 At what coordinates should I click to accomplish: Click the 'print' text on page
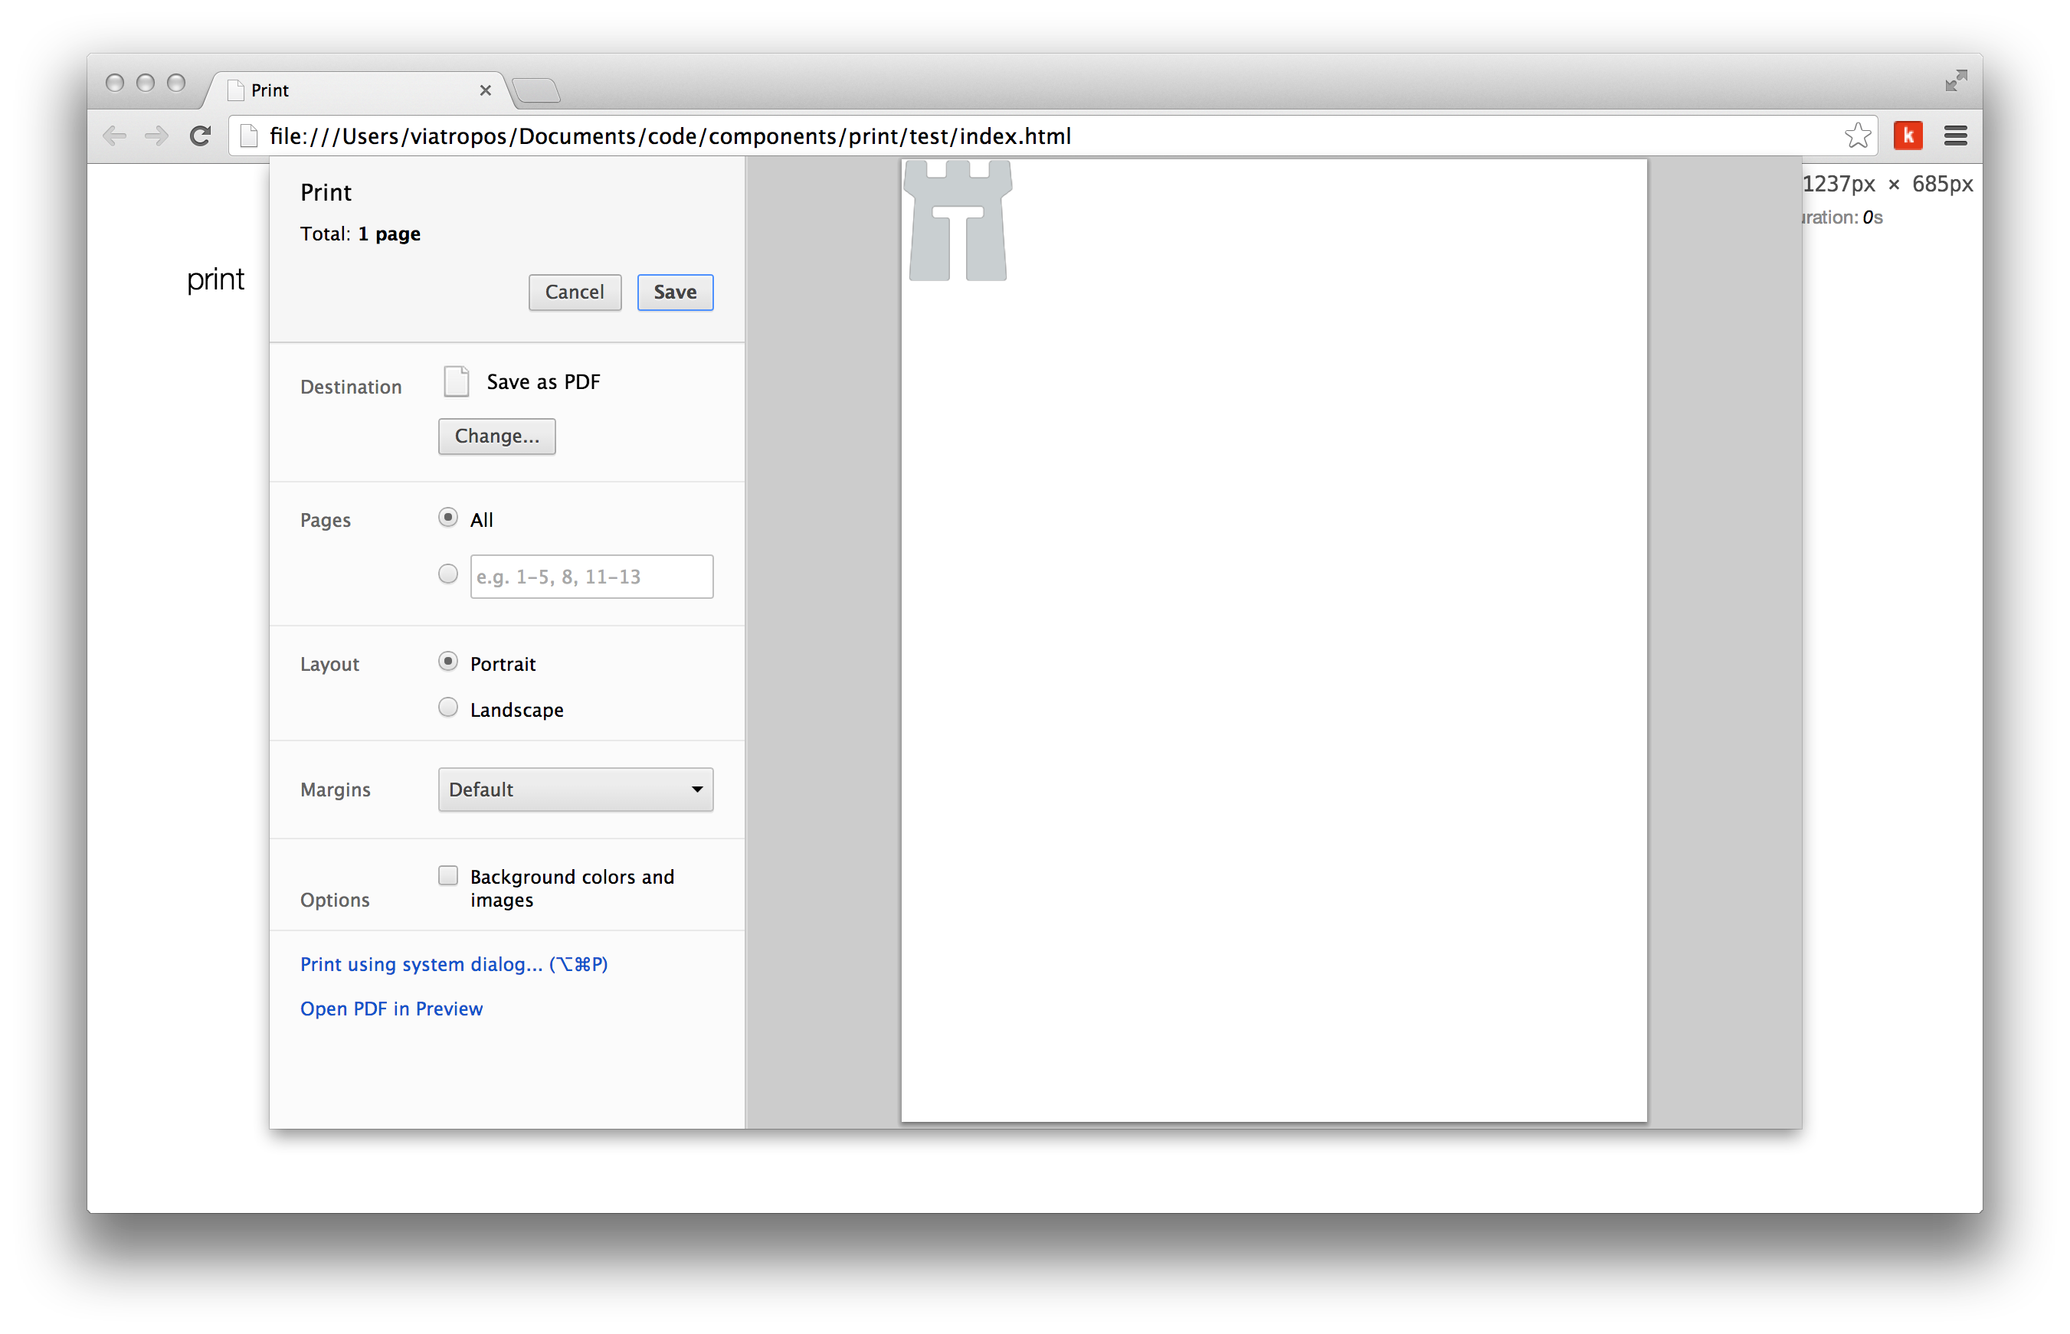click(216, 280)
